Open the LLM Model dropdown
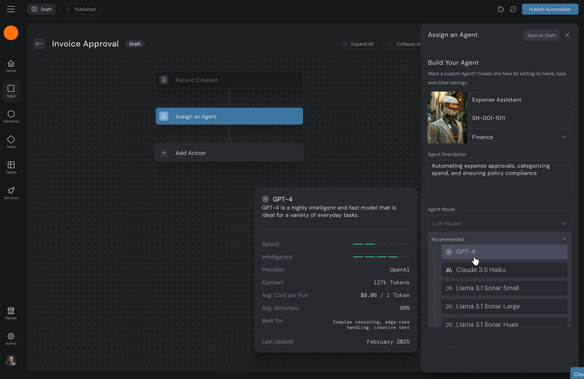The height and width of the screenshot is (379, 584). 499,223
